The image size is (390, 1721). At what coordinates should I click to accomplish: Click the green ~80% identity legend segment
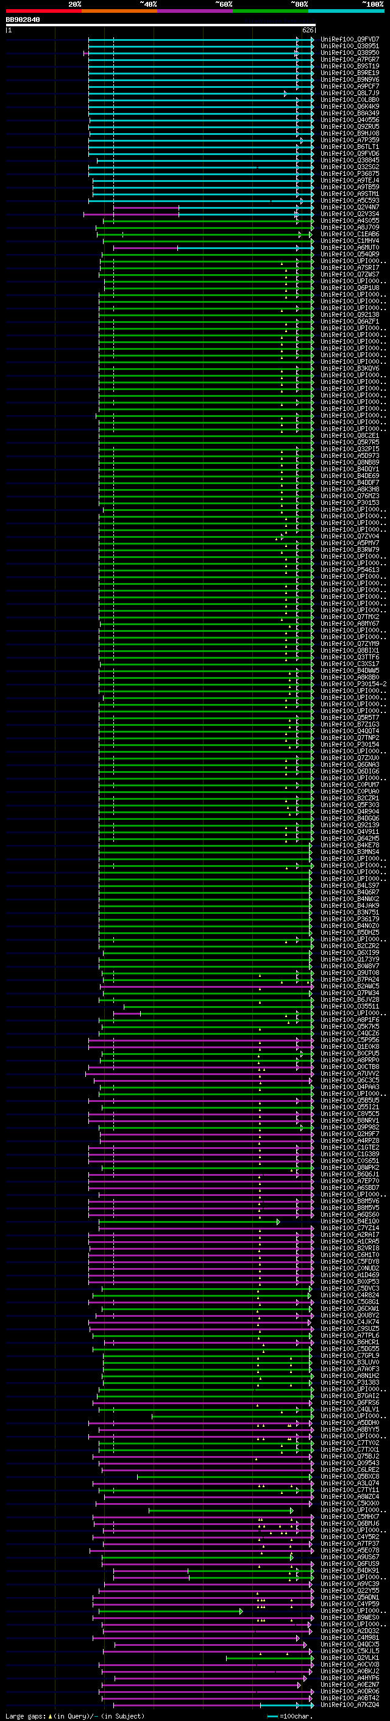click(271, 11)
